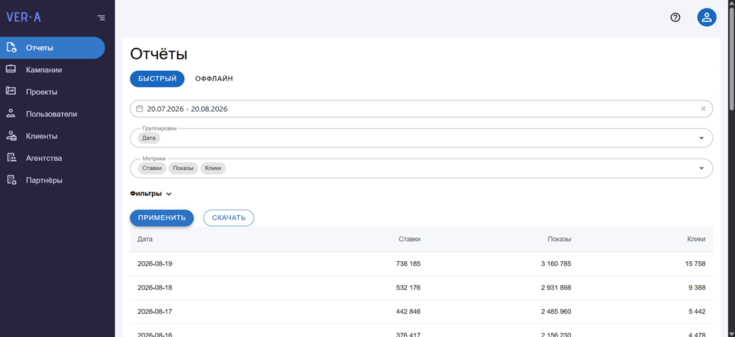Open Пользователи in the sidebar
Image resolution: width=735 pixels, height=337 pixels.
coord(53,114)
